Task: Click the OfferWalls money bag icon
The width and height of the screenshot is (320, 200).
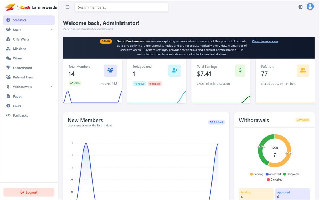Action: [x=8, y=39]
